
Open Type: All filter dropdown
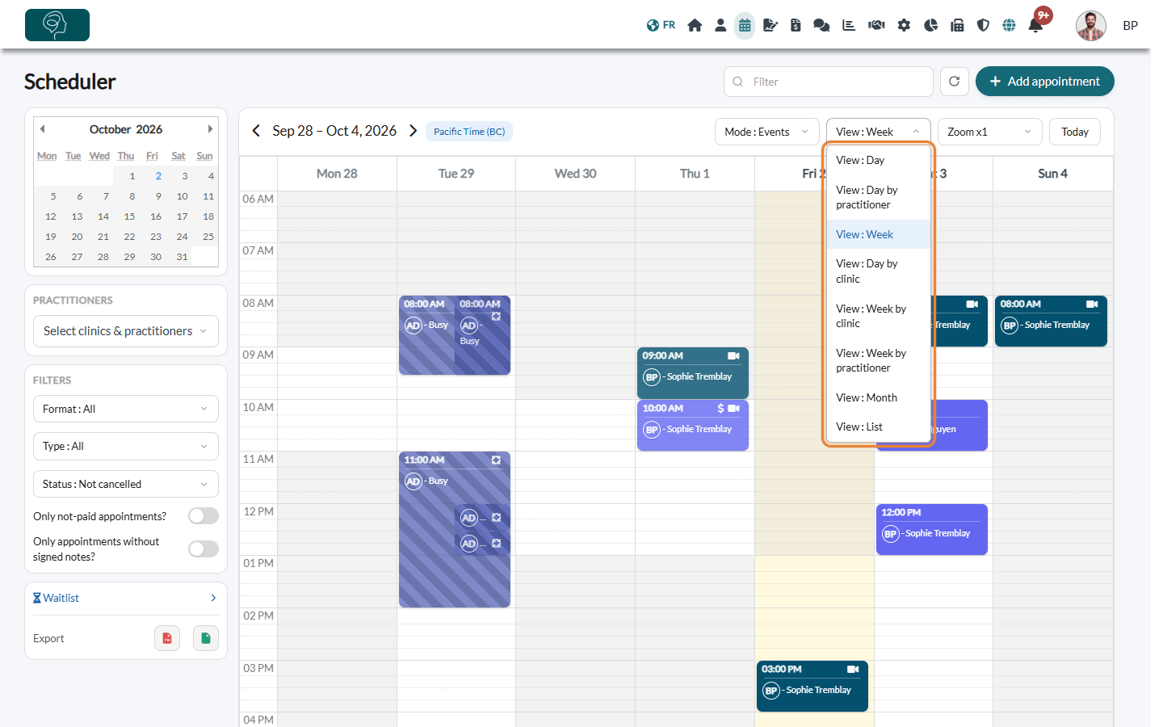pyautogui.click(x=126, y=446)
